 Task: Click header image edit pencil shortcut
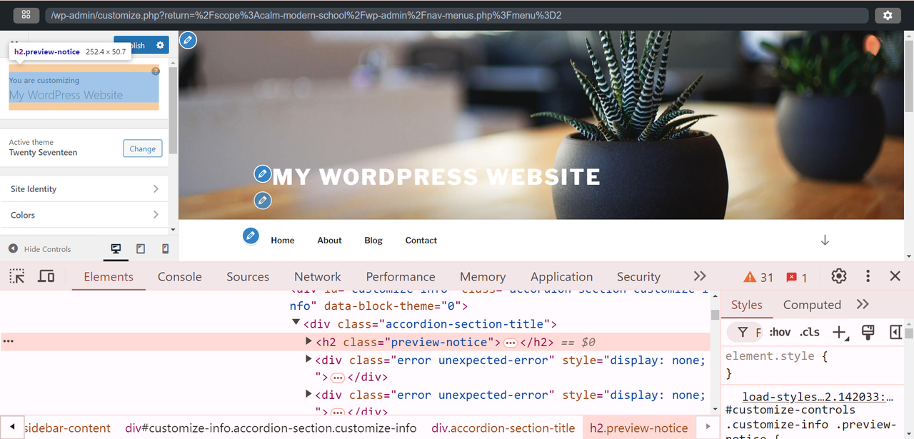pos(188,40)
